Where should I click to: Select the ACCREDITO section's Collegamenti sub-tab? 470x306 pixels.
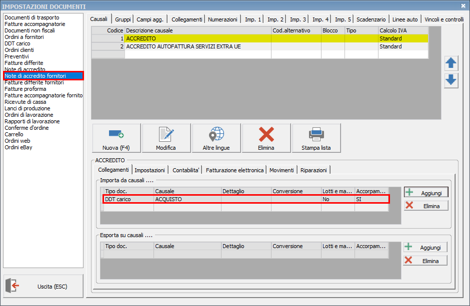pyautogui.click(x=113, y=170)
